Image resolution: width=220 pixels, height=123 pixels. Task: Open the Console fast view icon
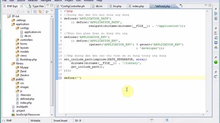pyautogui.click(x=216, y=42)
